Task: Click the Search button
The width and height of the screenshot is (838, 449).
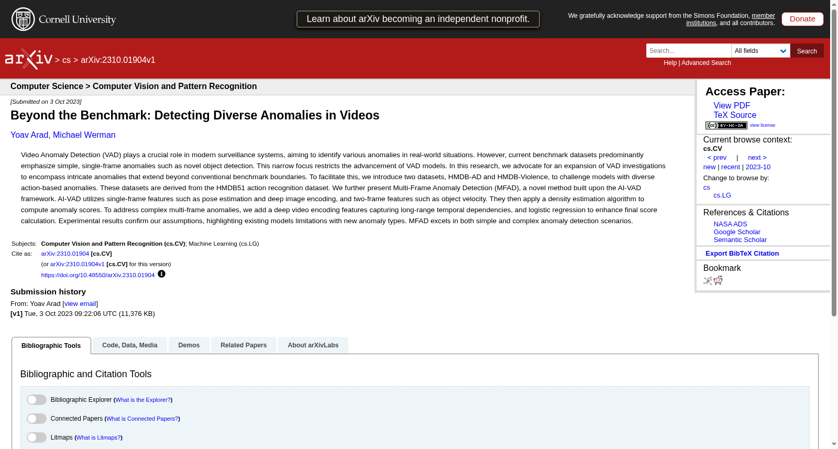Action: tap(807, 51)
